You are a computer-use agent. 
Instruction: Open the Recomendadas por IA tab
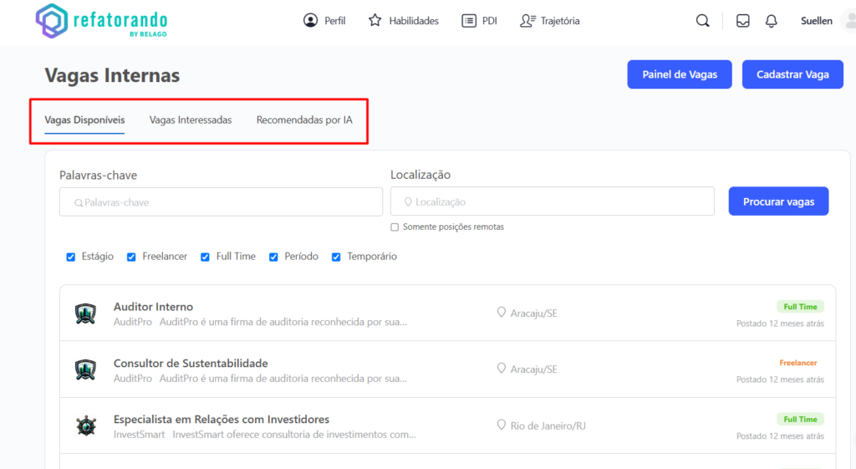tap(304, 120)
